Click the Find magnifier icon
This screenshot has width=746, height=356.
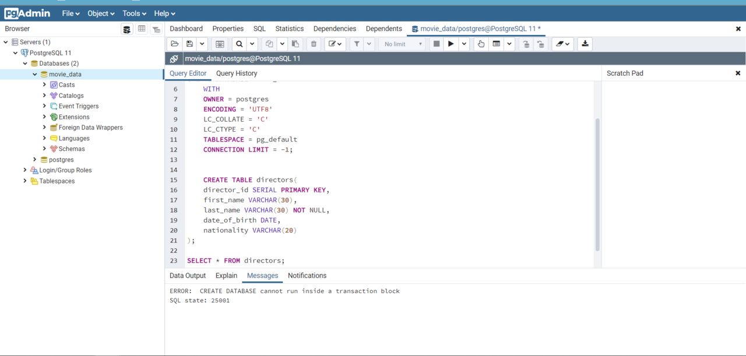click(239, 44)
